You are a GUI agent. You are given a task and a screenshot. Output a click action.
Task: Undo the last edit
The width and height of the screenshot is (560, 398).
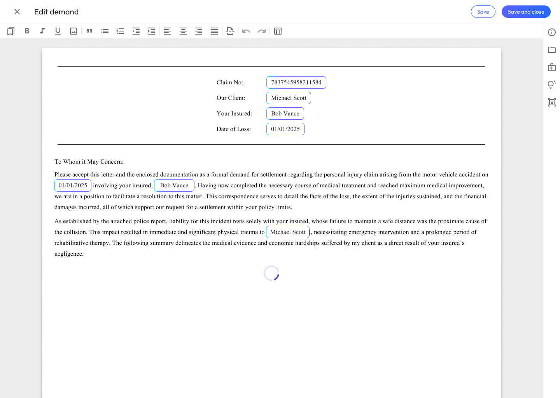click(246, 31)
